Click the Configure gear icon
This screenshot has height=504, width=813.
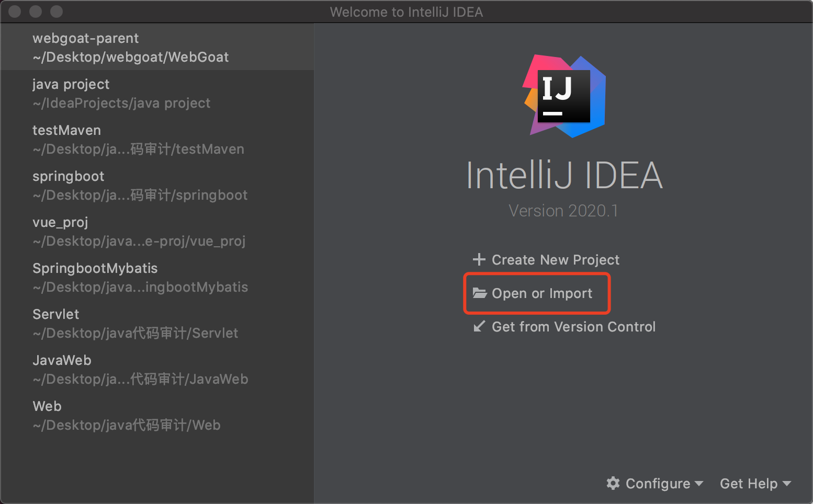(613, 483)
